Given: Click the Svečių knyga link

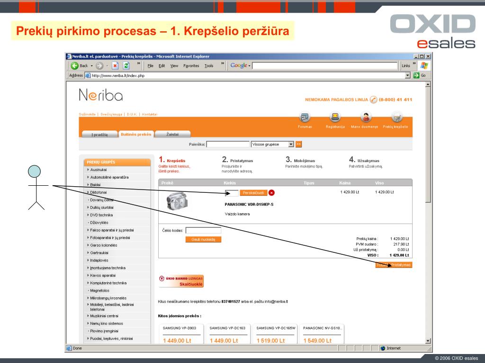Looking at the screenshot, I should (111, 114).
